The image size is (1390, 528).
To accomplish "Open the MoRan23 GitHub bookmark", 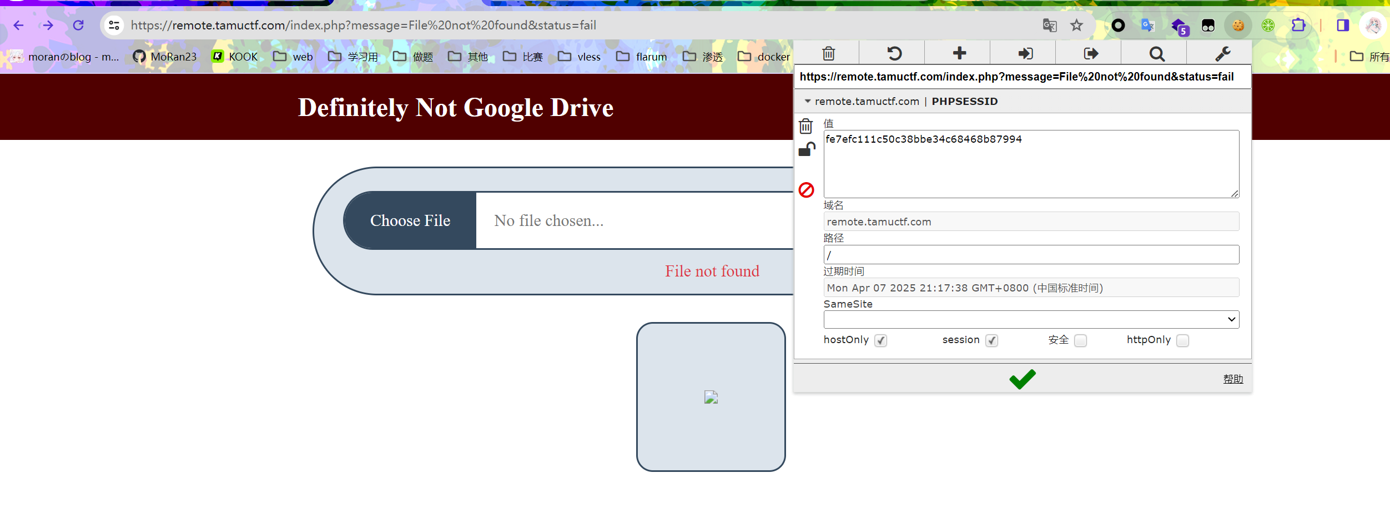I will point(165,57).
